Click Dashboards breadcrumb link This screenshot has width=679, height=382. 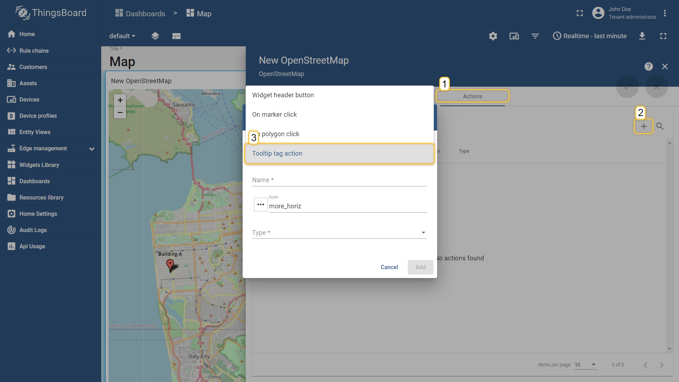140,13
